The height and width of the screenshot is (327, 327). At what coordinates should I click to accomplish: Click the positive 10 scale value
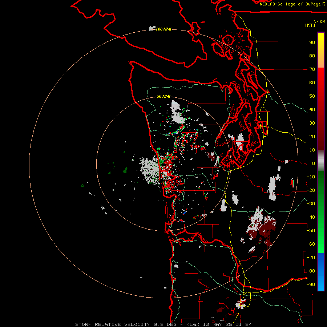[312, 150]
